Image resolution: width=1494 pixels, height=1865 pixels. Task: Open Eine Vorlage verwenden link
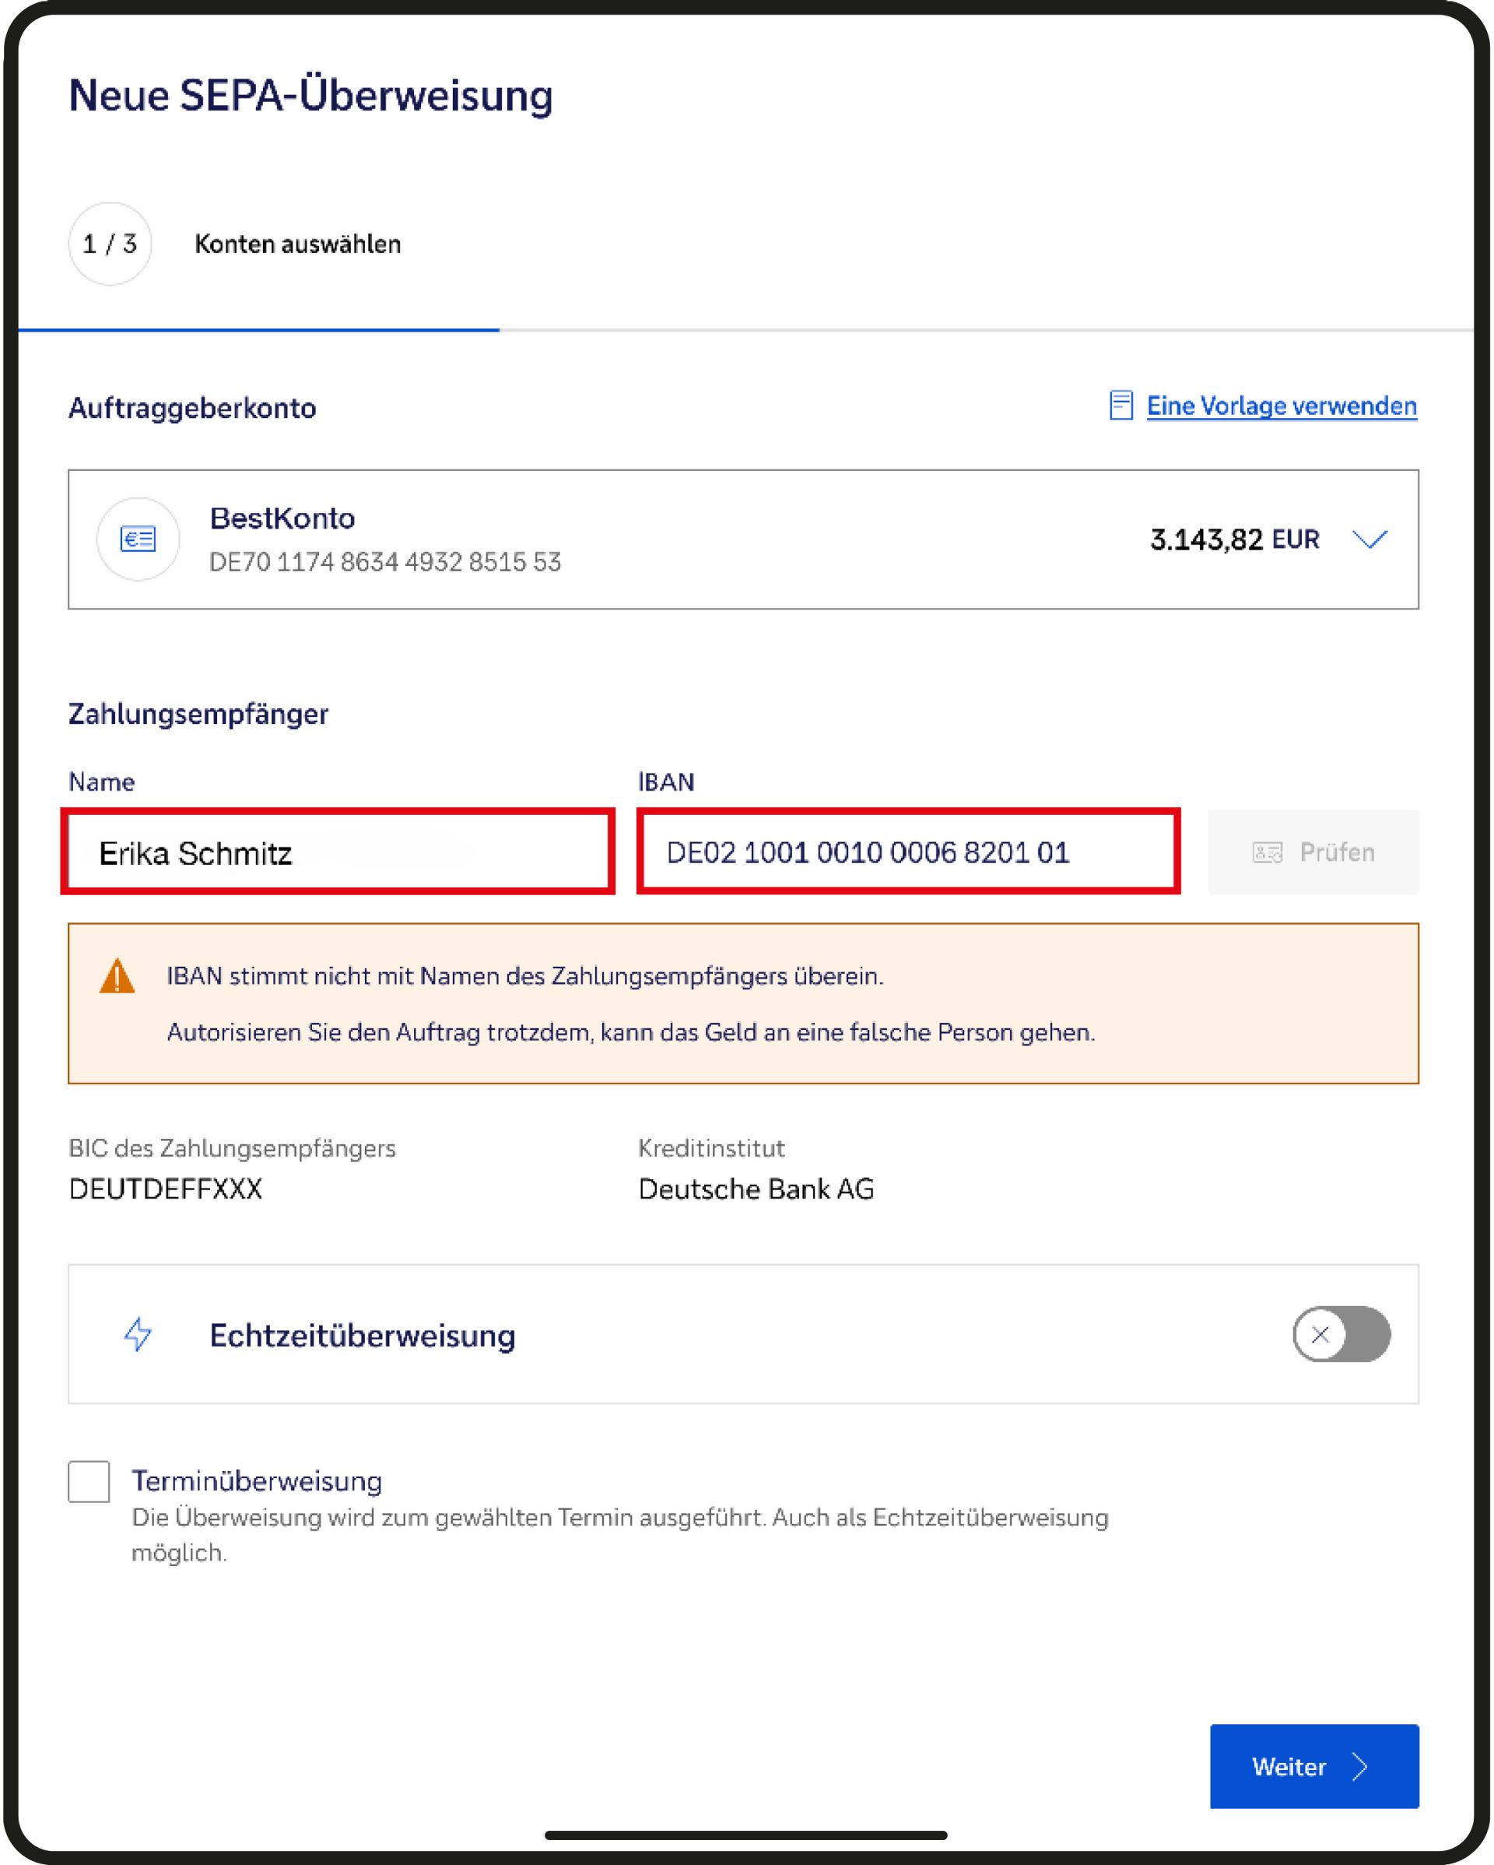[x=1281, y=406]
